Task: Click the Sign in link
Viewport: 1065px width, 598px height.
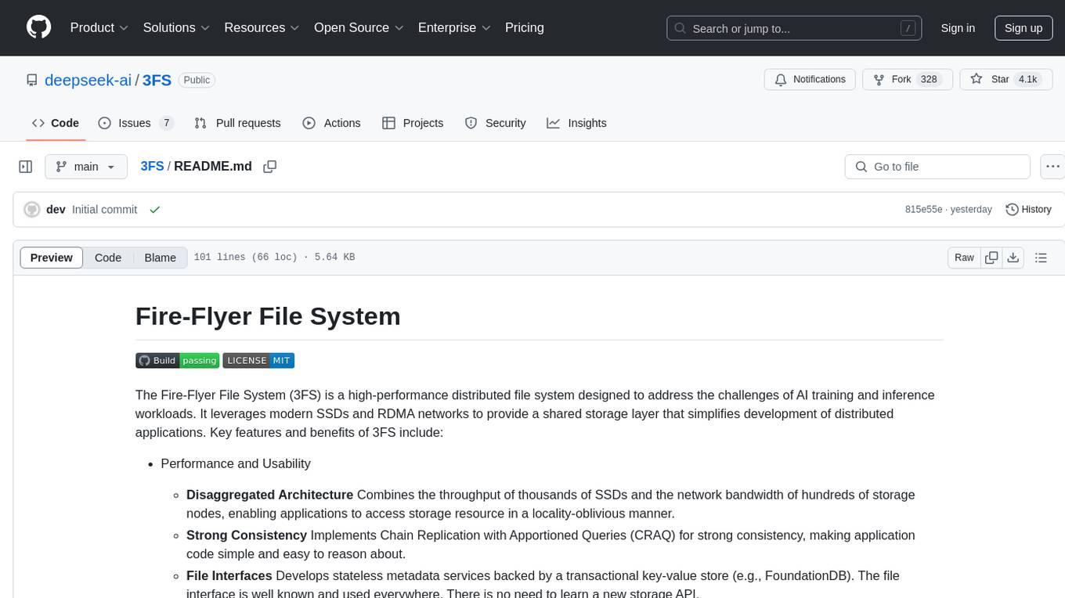Action: pyautogui.click(x=958, y=28)
